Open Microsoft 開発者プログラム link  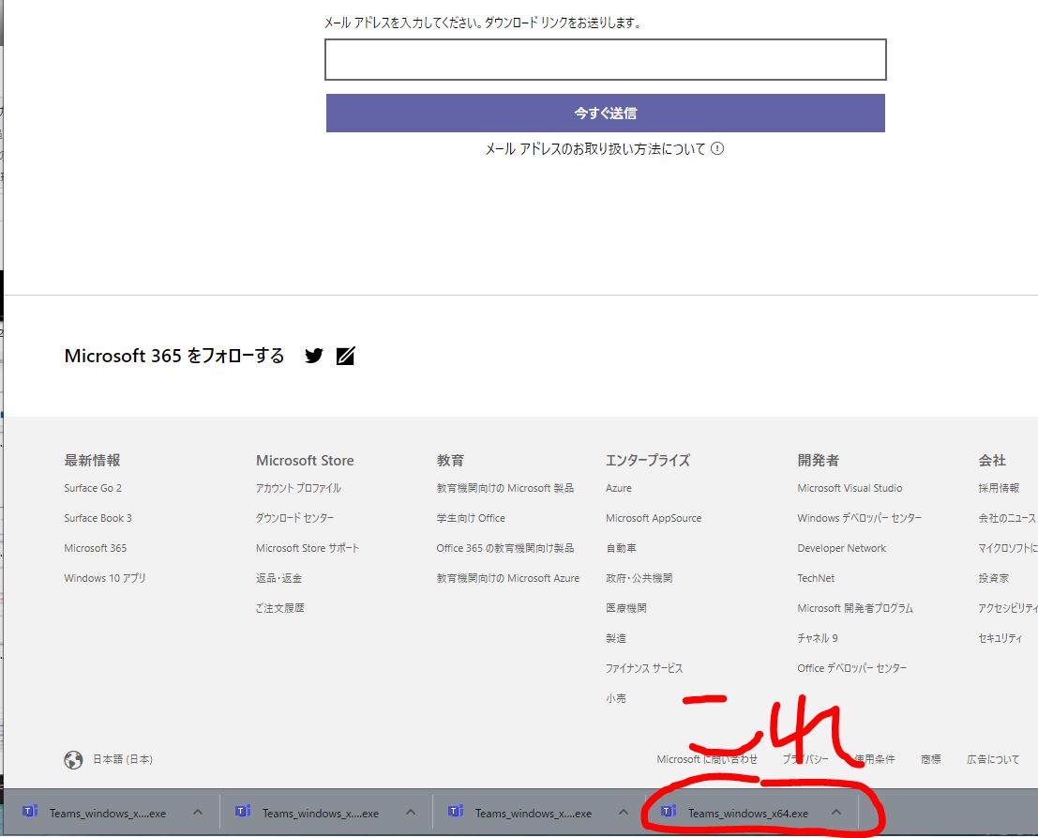pos(855,608)
